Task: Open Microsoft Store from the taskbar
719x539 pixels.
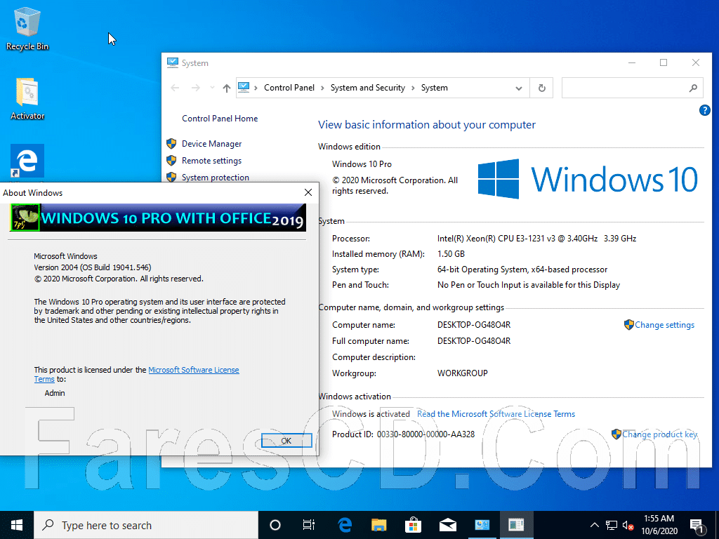Action: pos(413,525)
